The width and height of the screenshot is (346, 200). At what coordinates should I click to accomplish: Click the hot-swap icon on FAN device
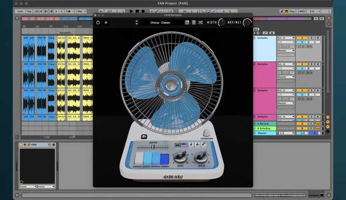point(50,145)
